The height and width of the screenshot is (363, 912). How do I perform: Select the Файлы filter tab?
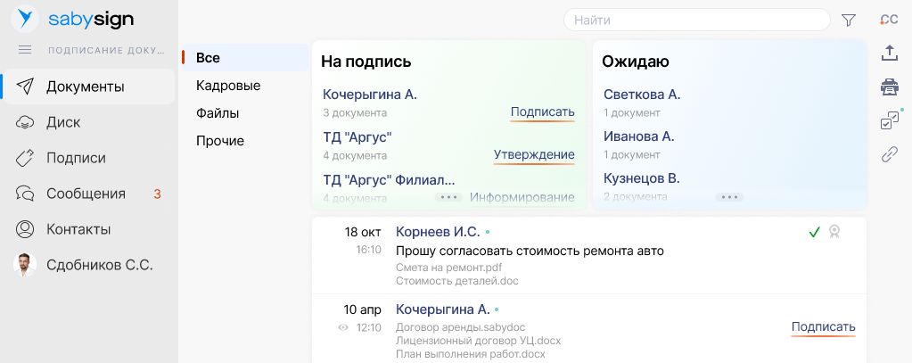218,113
